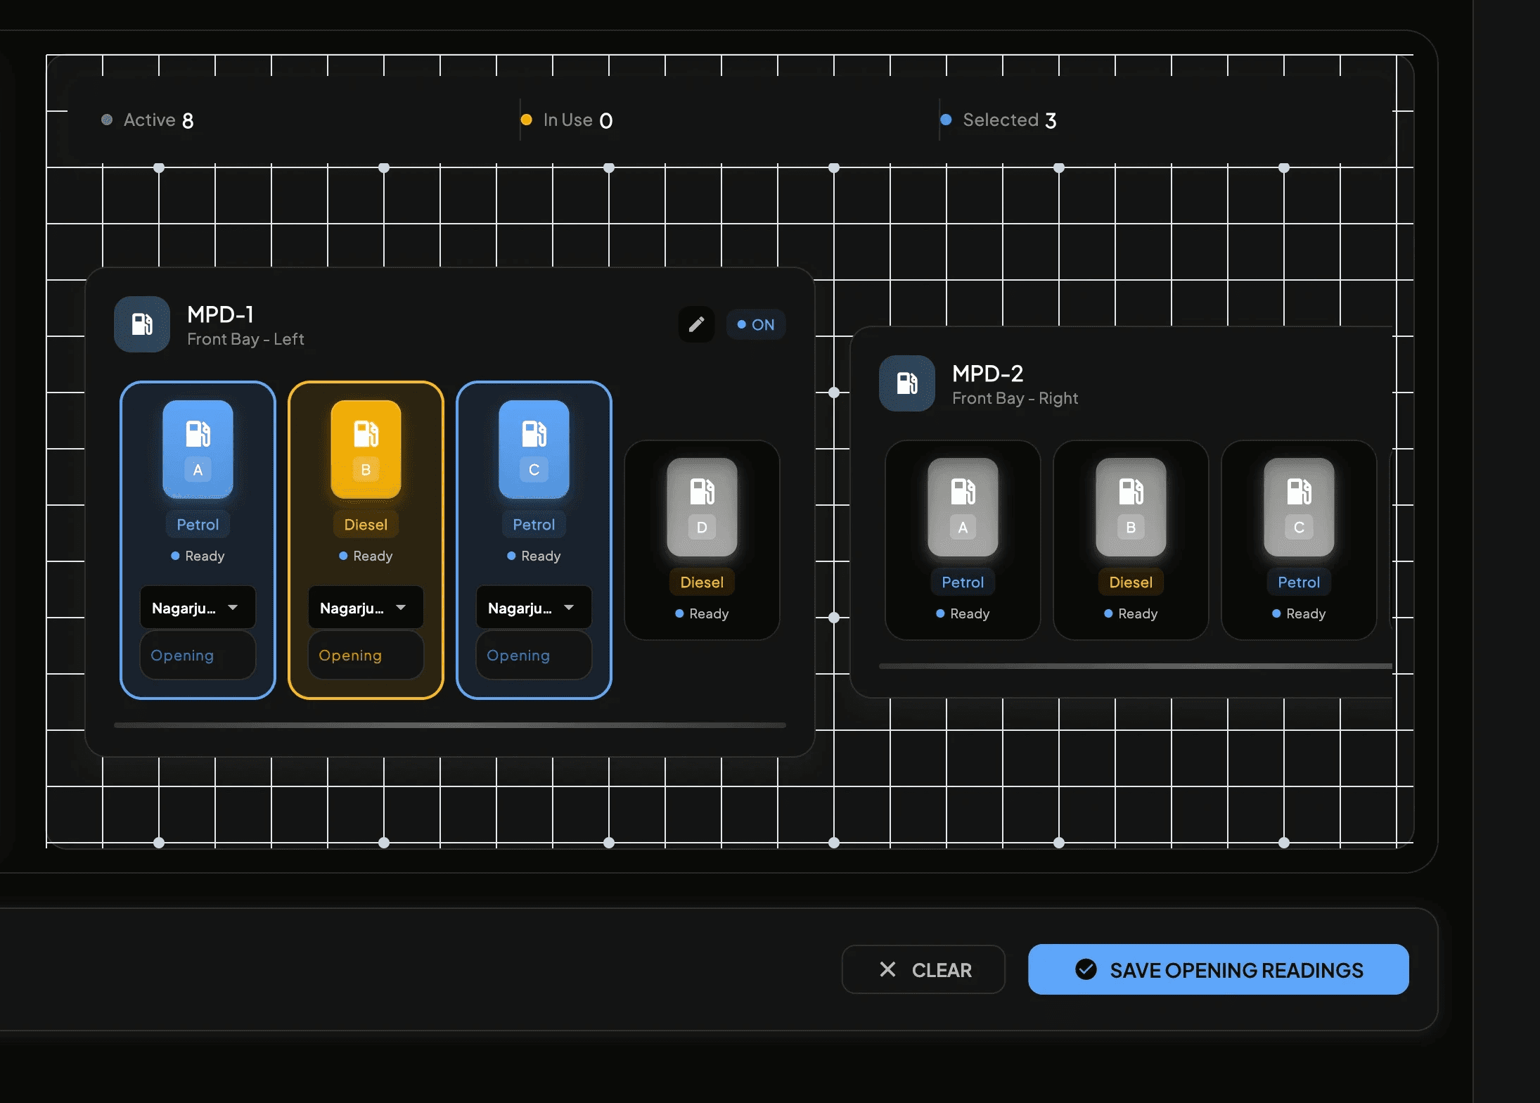
Task: Click the MPD-1 edit pencil icon
Action: pos(696,324)
